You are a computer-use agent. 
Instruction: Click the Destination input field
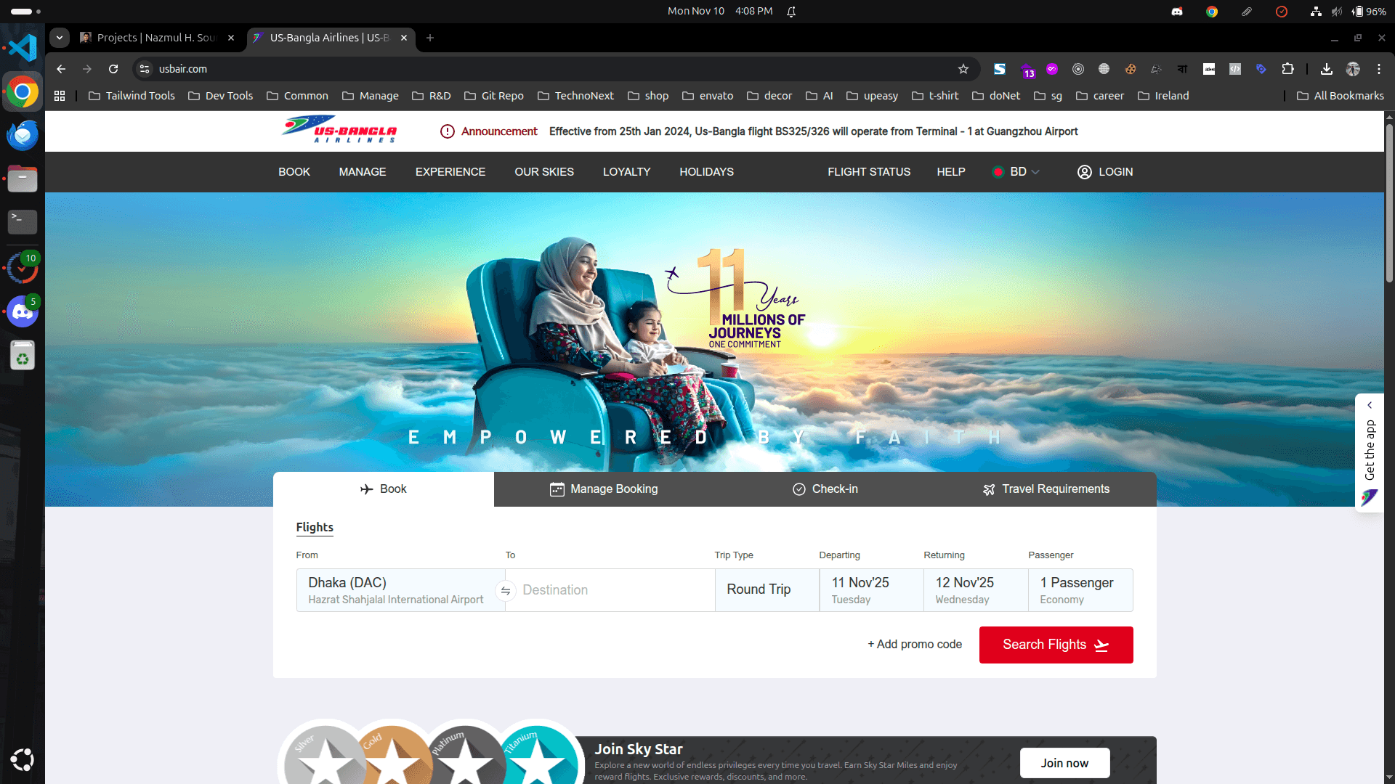610,589
